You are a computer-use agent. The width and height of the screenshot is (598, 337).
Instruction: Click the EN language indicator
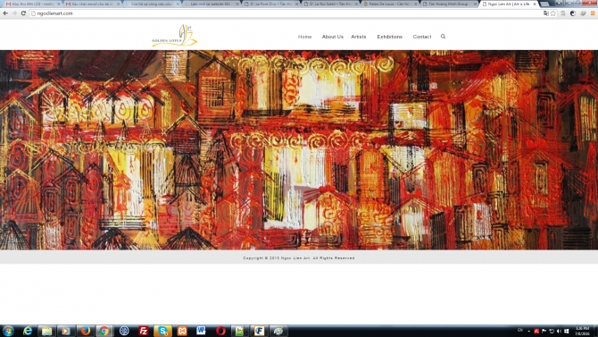pos(520,330)
